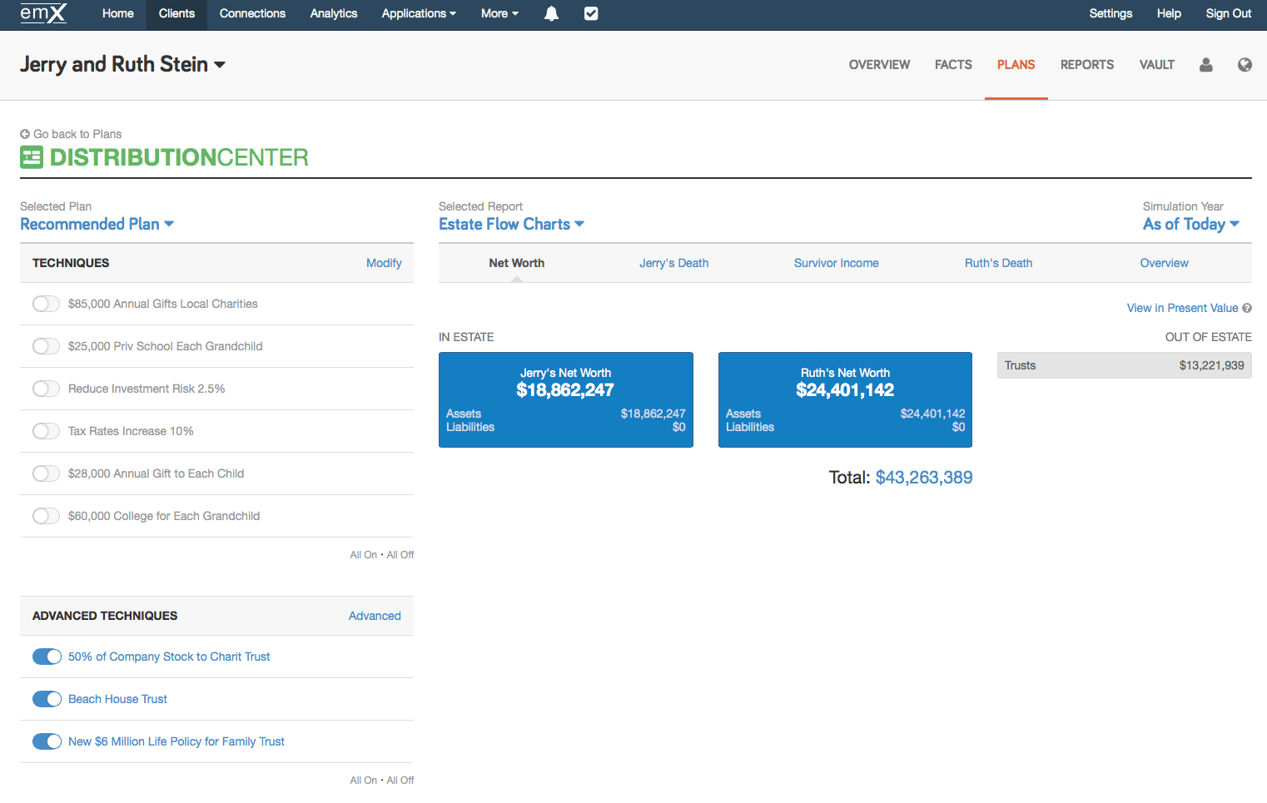Switch to the VAULT tab
Viewport: 1267px width, 803px height.
coord(1157,65)
